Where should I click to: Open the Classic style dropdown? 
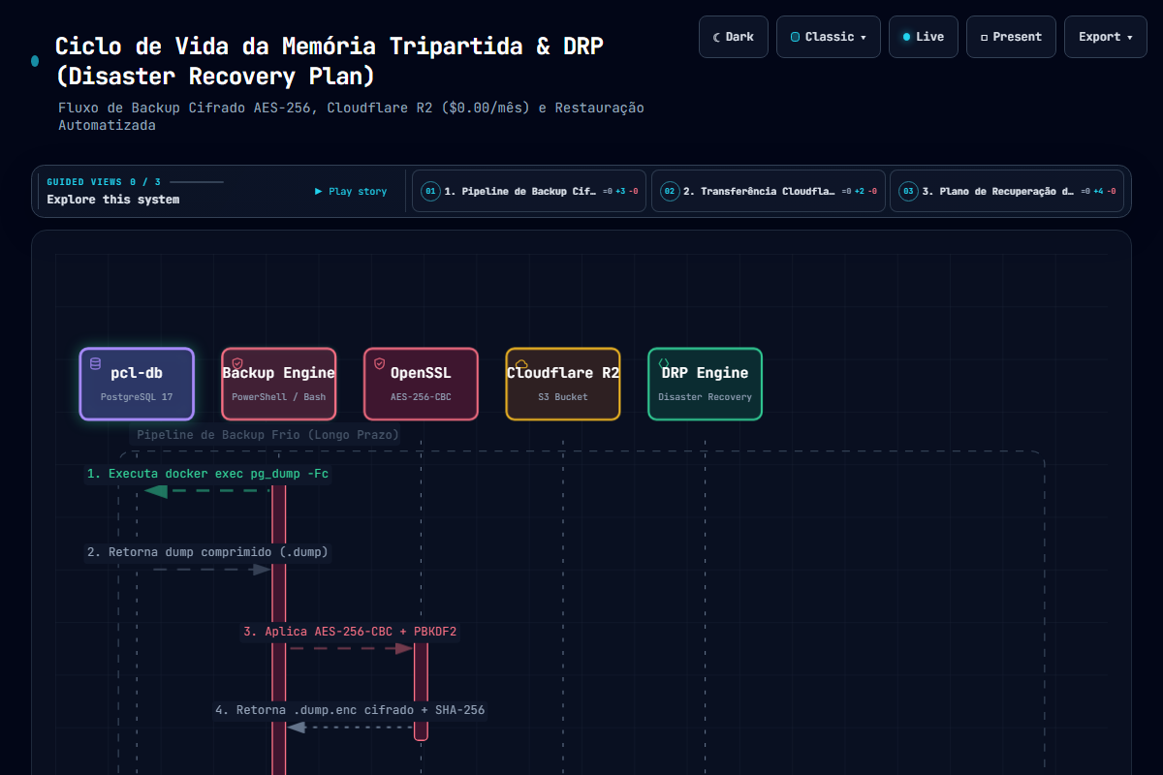(x=829, y=37)
